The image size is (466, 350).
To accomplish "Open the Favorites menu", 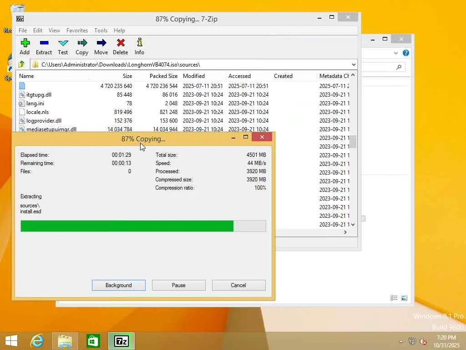I will [77, 31].
